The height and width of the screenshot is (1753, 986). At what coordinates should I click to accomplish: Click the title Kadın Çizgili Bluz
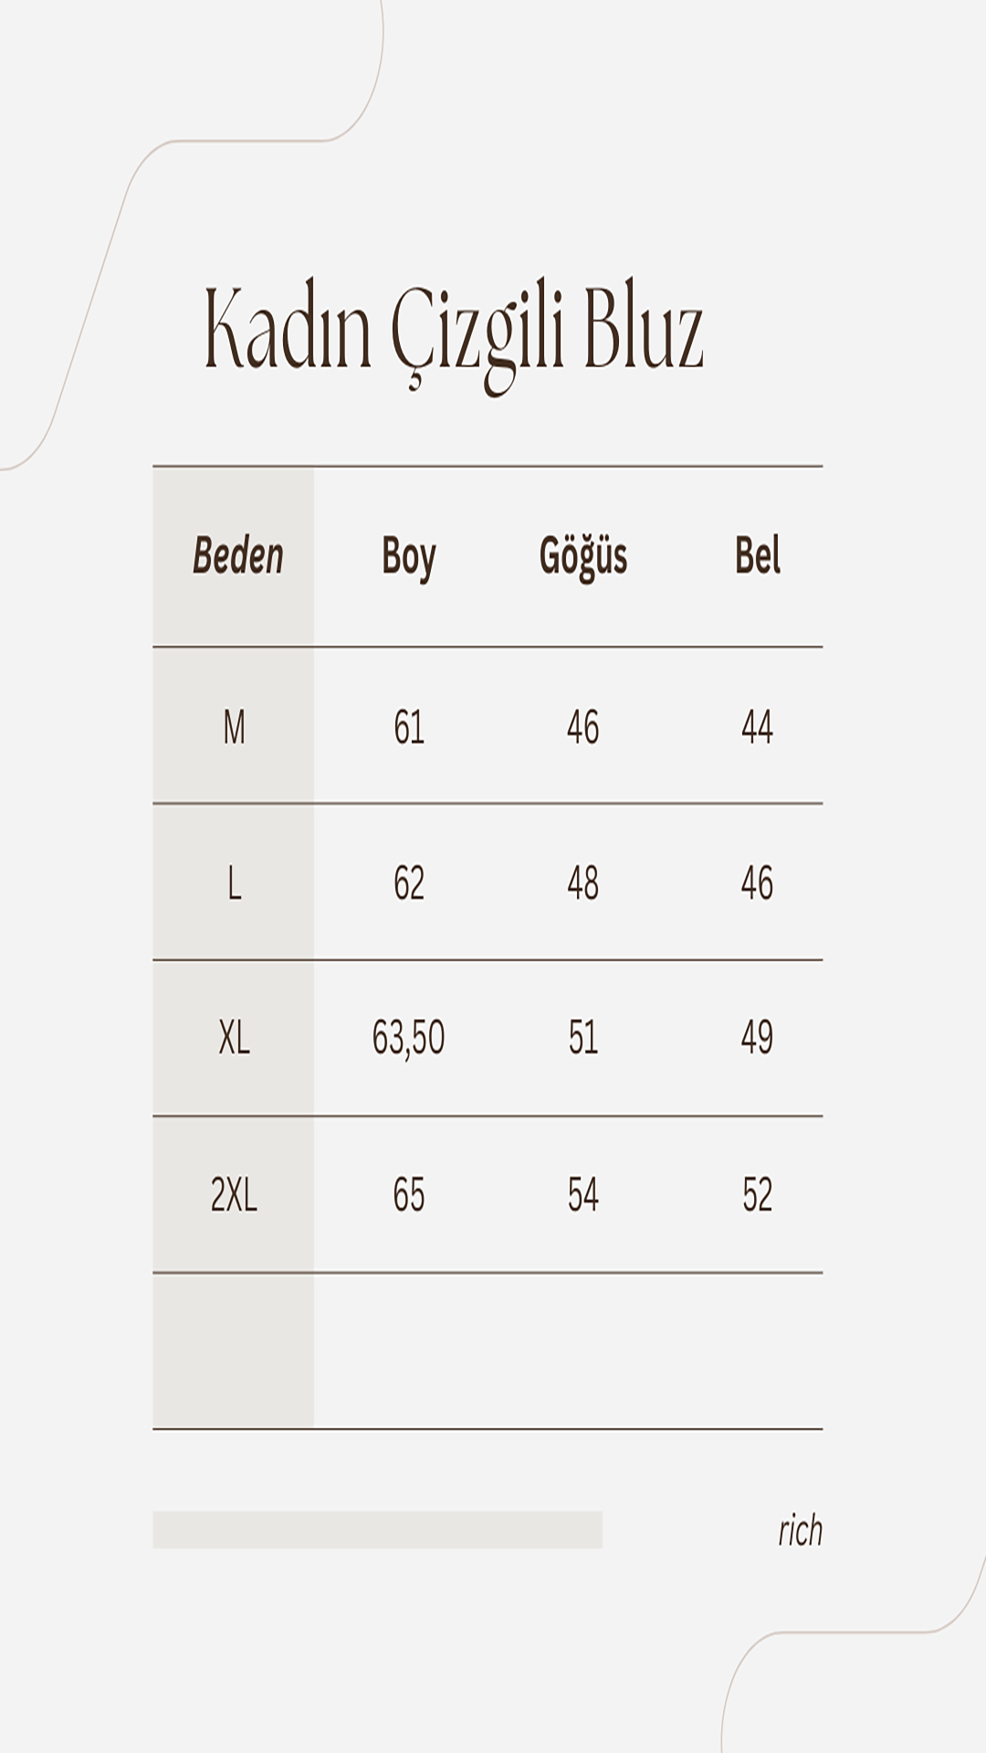454,335
